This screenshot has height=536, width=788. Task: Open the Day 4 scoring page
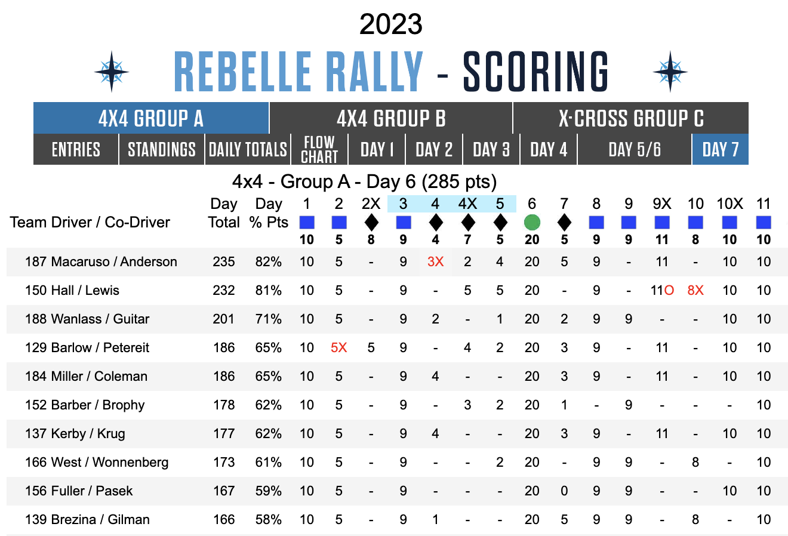[x=548, y=149]
